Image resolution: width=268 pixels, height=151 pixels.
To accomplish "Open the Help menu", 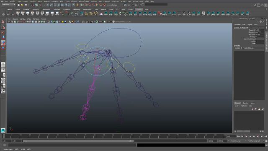I will point(152,1).
